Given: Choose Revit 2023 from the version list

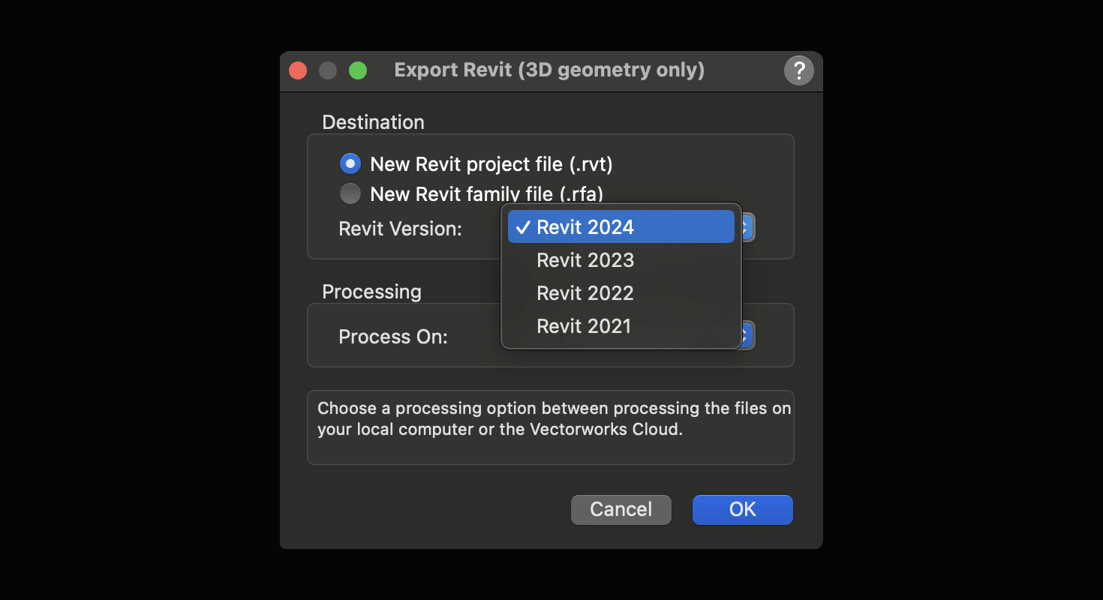Looking at the screenshot, I should click(x=621, y=260).
